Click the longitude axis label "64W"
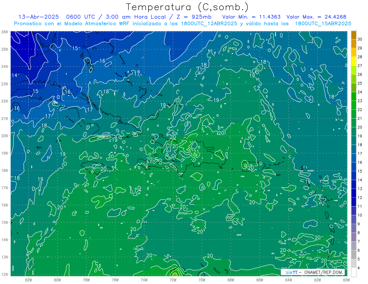Viewport: 368px width, 284px height. coord(289,280)
